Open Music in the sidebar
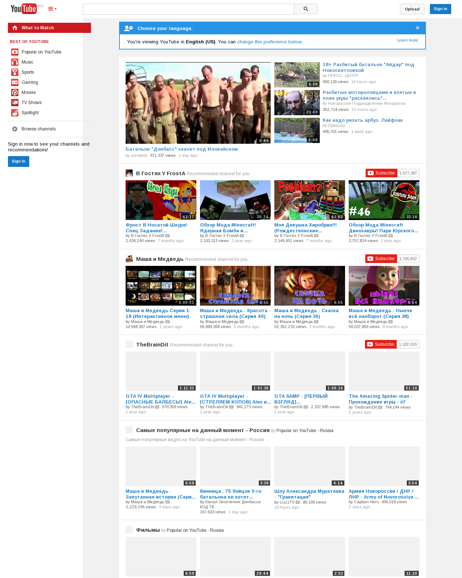Screen dimensions: 462x578 (27, 62)
